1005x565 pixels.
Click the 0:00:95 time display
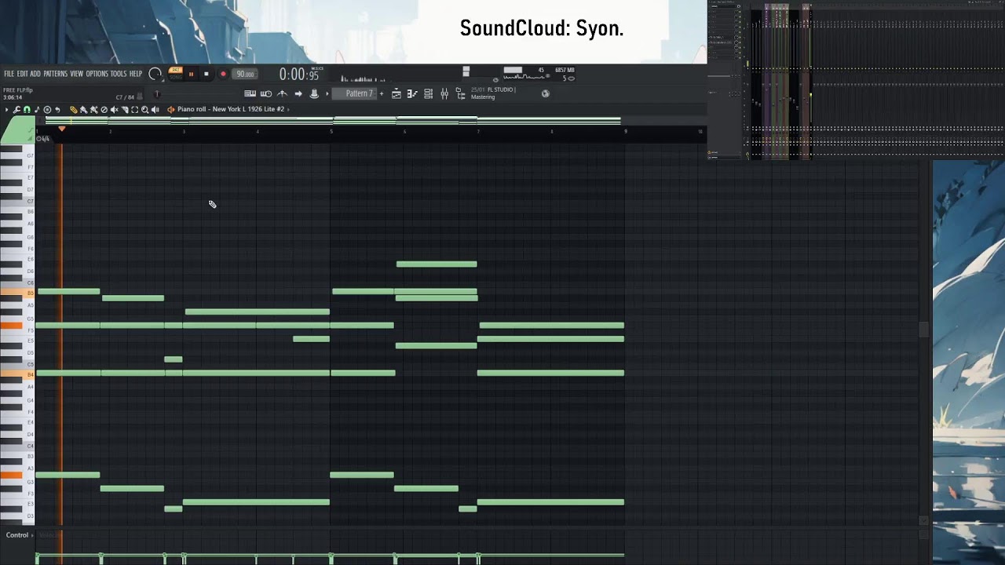[x=299, y=75]
